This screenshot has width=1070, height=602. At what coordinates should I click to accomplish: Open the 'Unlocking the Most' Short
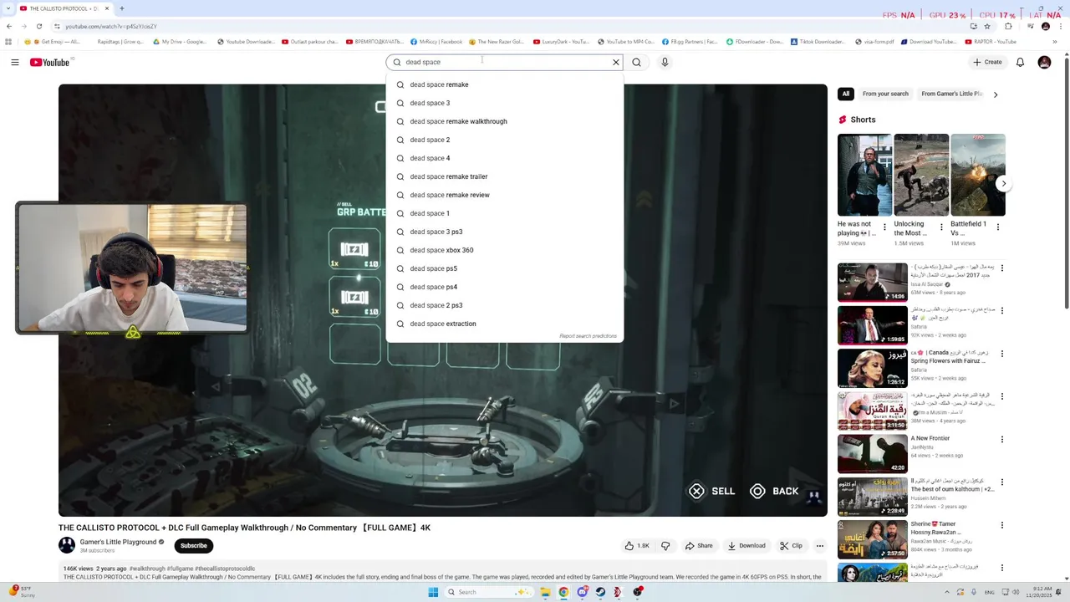point(921,175)
